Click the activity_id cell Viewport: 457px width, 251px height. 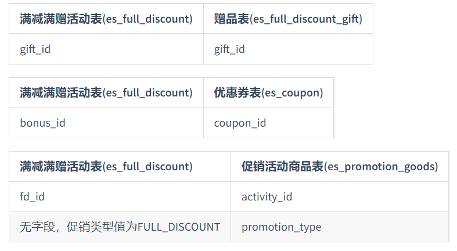340,197
